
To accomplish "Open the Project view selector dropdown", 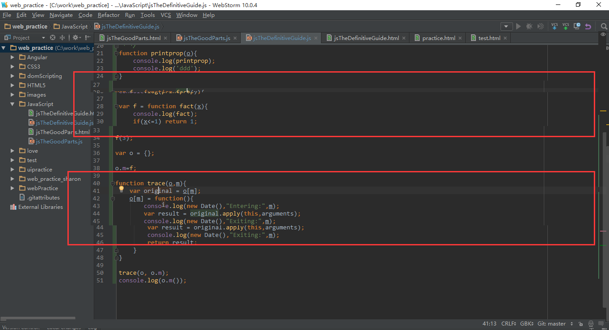I will (43, 37).
